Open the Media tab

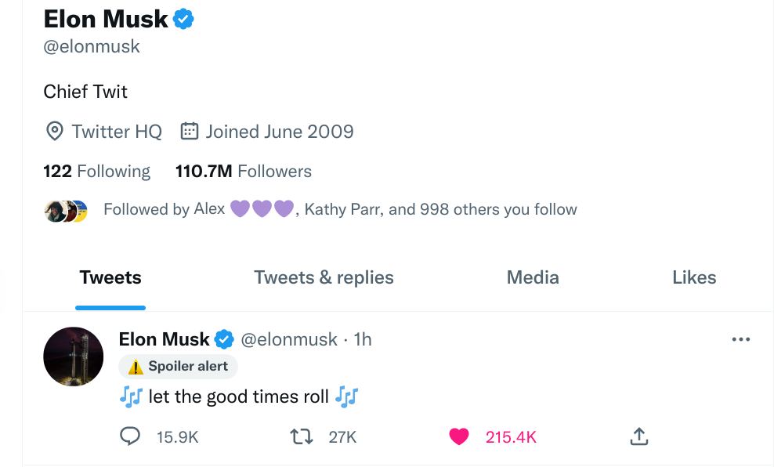533,277
